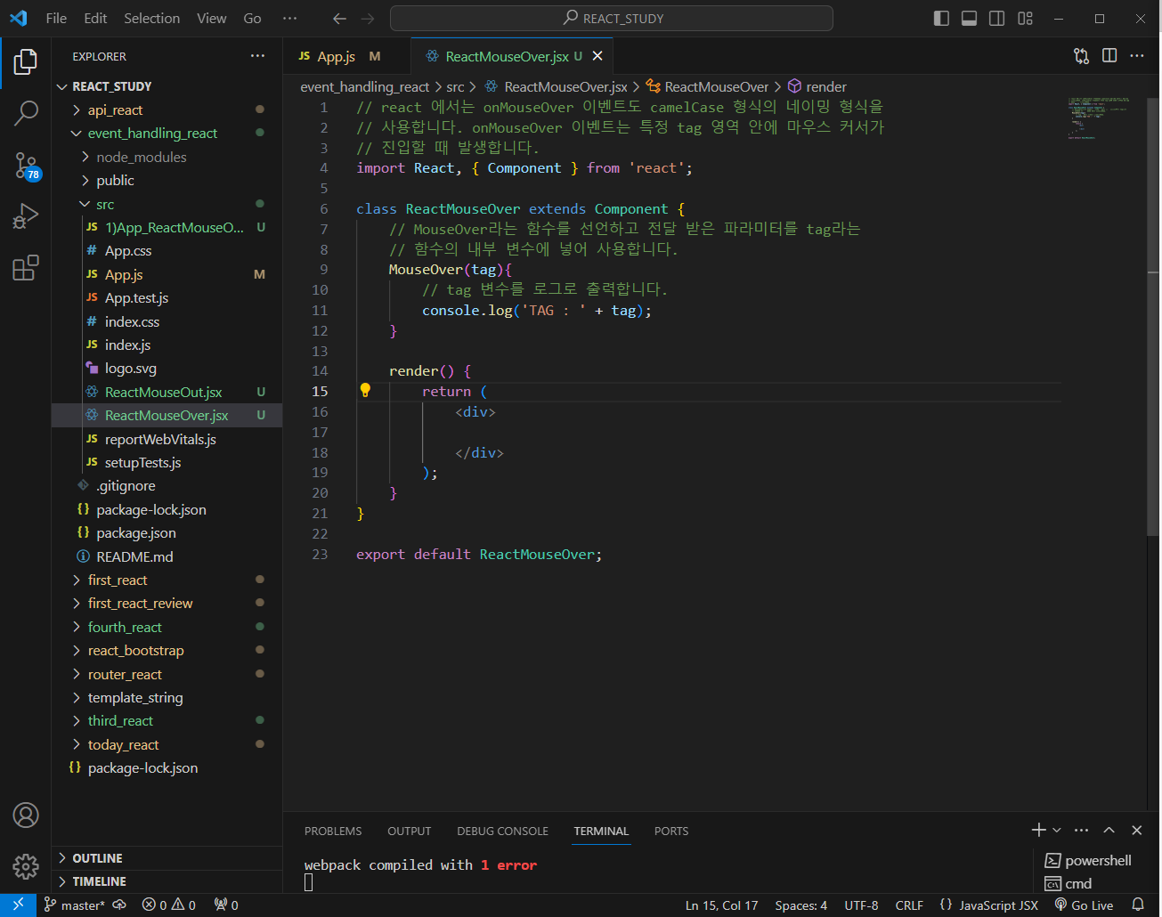This screenshot has height=917, width=1162.
Task: Expand the public folder
Action: point(167,180)
